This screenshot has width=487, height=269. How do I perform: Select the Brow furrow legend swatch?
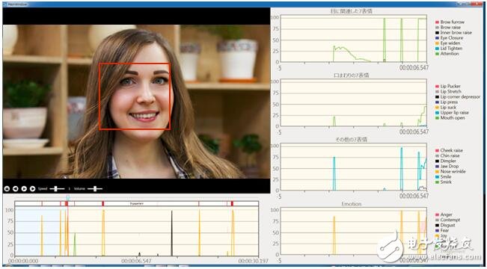(x=438, y=22)
